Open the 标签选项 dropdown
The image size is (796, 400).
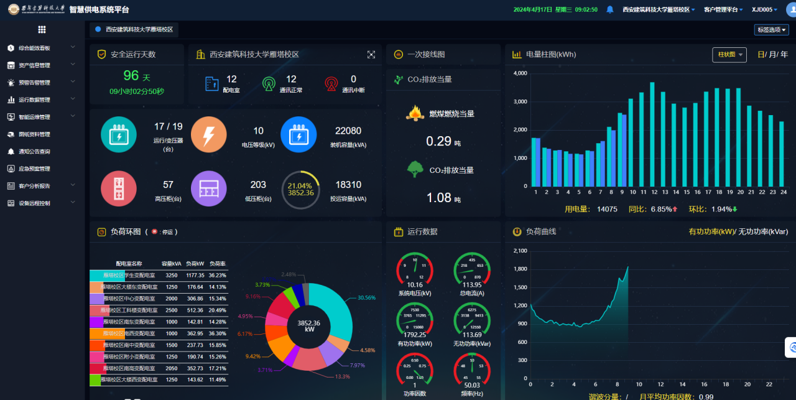(x=771, y=30)
